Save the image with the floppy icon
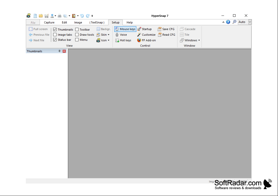Image resolution: width=278 pixels, height=196 pixels. 47,16
